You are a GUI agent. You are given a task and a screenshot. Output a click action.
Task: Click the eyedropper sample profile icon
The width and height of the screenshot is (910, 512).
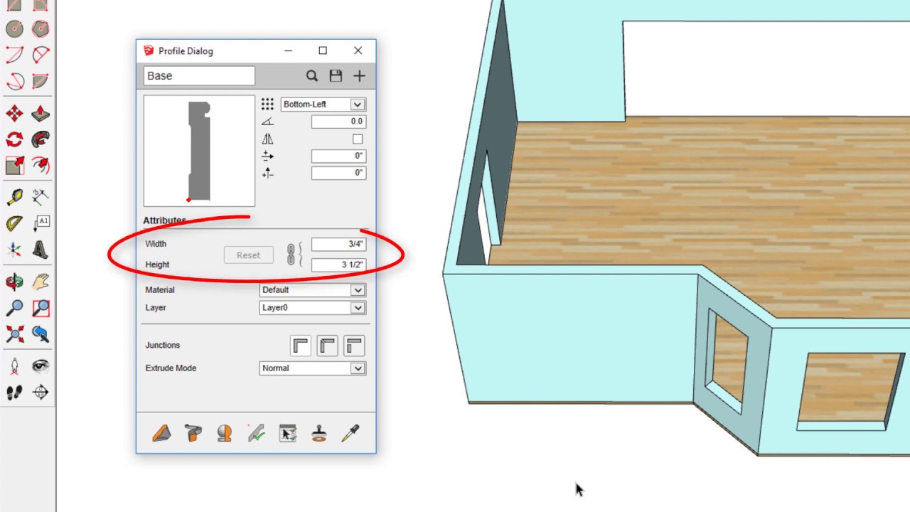coord(350,433)
